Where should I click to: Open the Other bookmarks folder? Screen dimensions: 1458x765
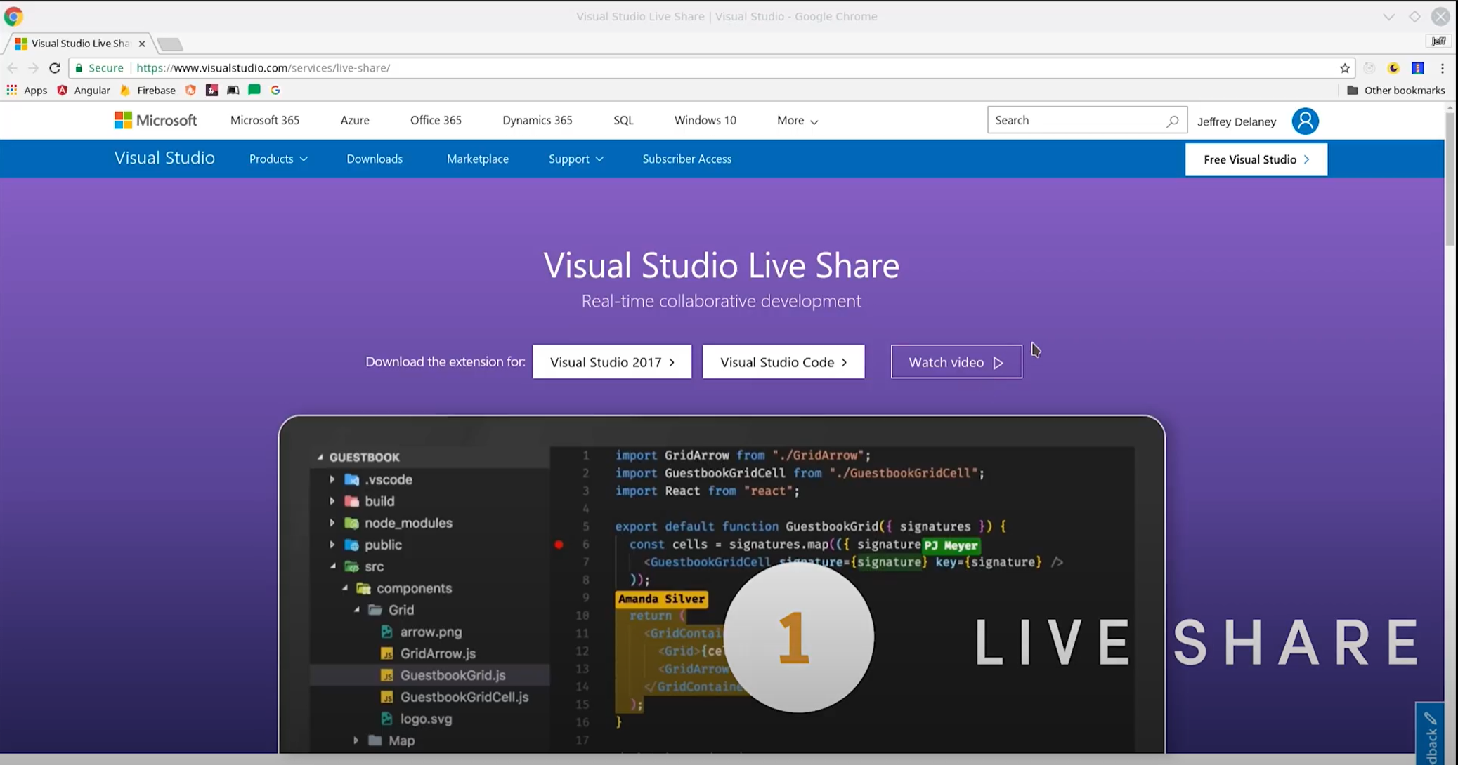(1395, 90)
